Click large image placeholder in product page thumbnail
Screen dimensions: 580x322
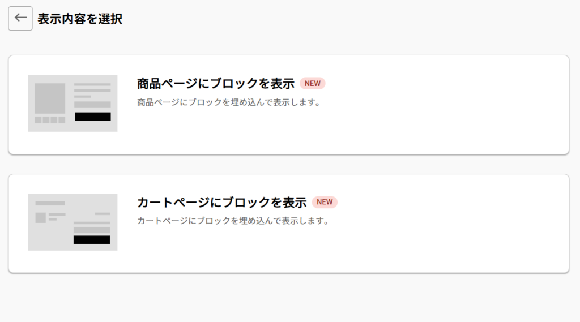click(50, 98)
